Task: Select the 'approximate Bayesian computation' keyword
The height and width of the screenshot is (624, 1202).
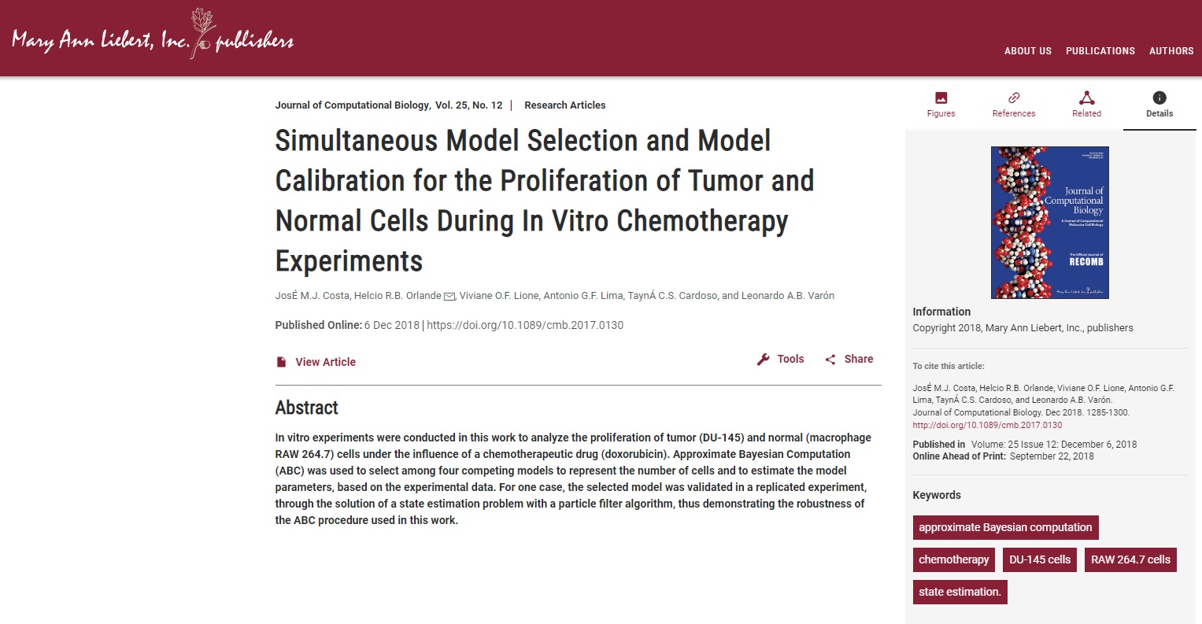Action: pos(1005,527)
